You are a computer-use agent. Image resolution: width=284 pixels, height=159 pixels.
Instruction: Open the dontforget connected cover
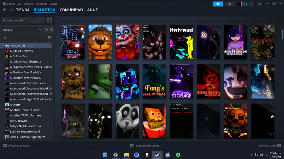236,42
